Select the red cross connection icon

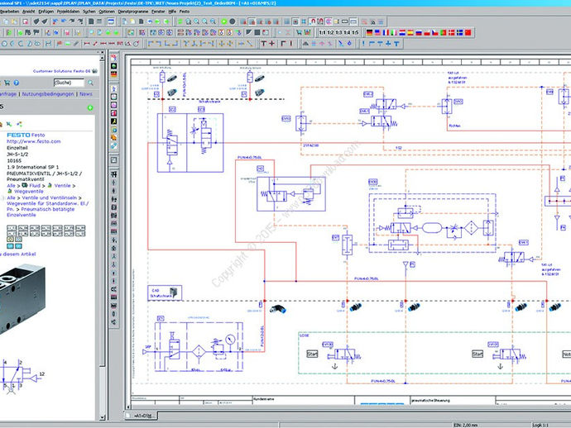271,44
